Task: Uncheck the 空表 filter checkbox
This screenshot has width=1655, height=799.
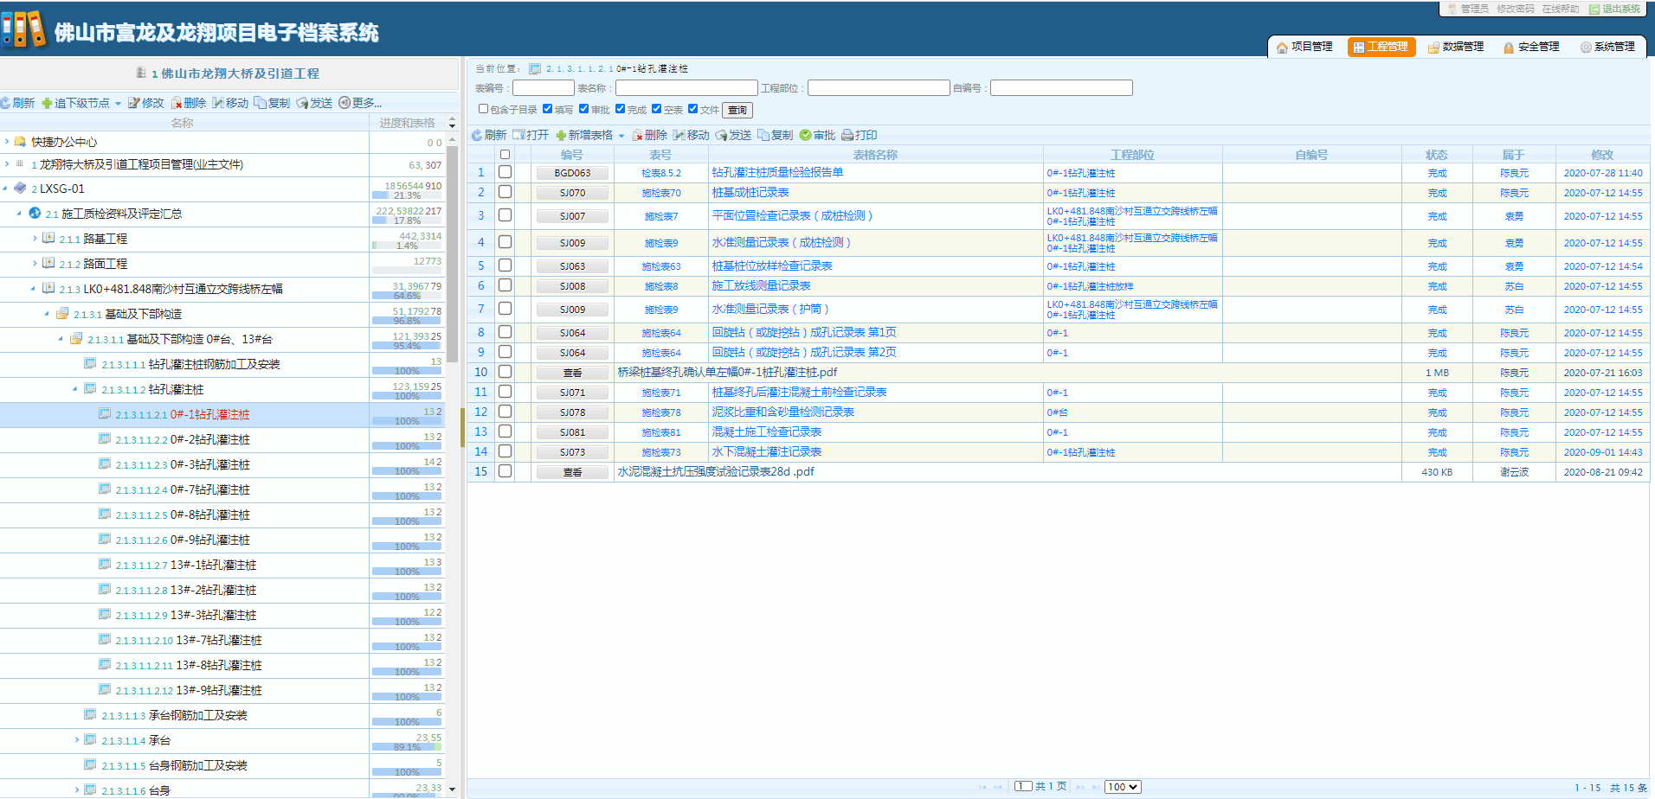Action: [x=657, y=109]
